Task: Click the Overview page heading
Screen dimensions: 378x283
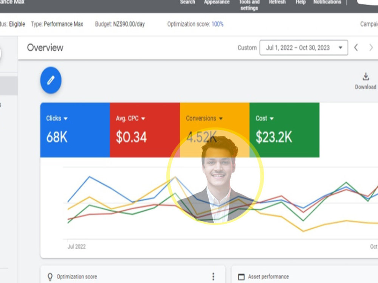Action: [x=45, y=48]
